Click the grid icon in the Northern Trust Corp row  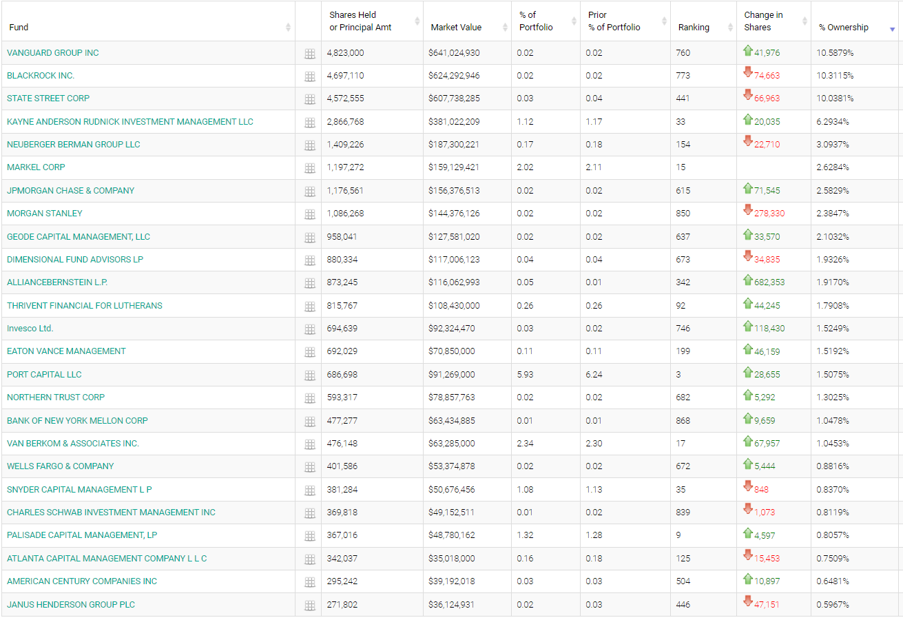coord(310,398)
